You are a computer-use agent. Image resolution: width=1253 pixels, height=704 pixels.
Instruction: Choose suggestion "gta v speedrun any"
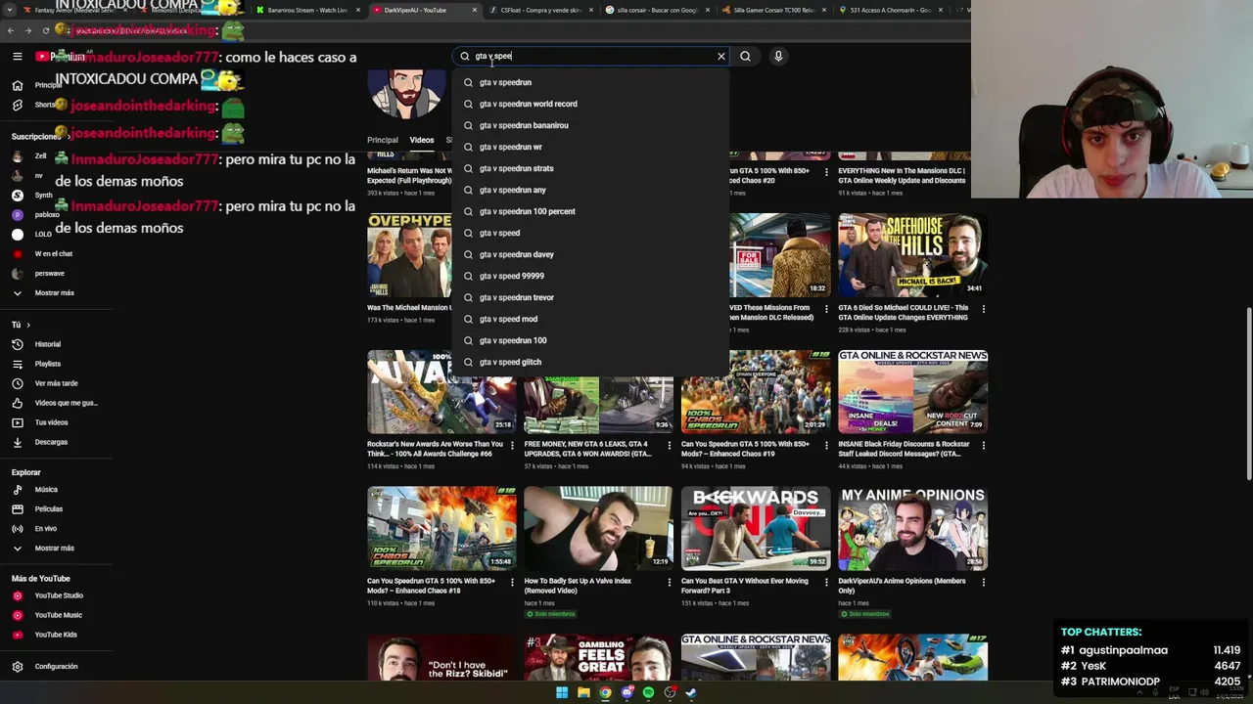click(590, 190)
